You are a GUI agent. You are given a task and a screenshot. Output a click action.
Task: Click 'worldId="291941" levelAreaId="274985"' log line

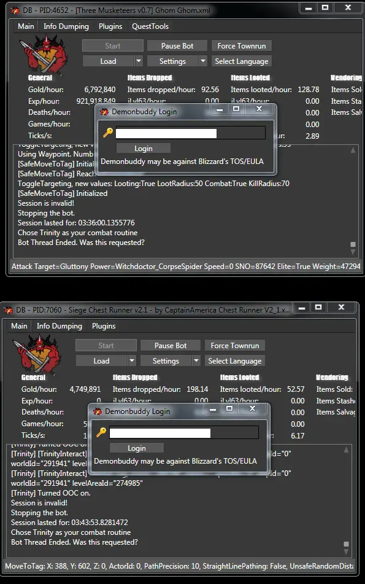tap(77, 483)
